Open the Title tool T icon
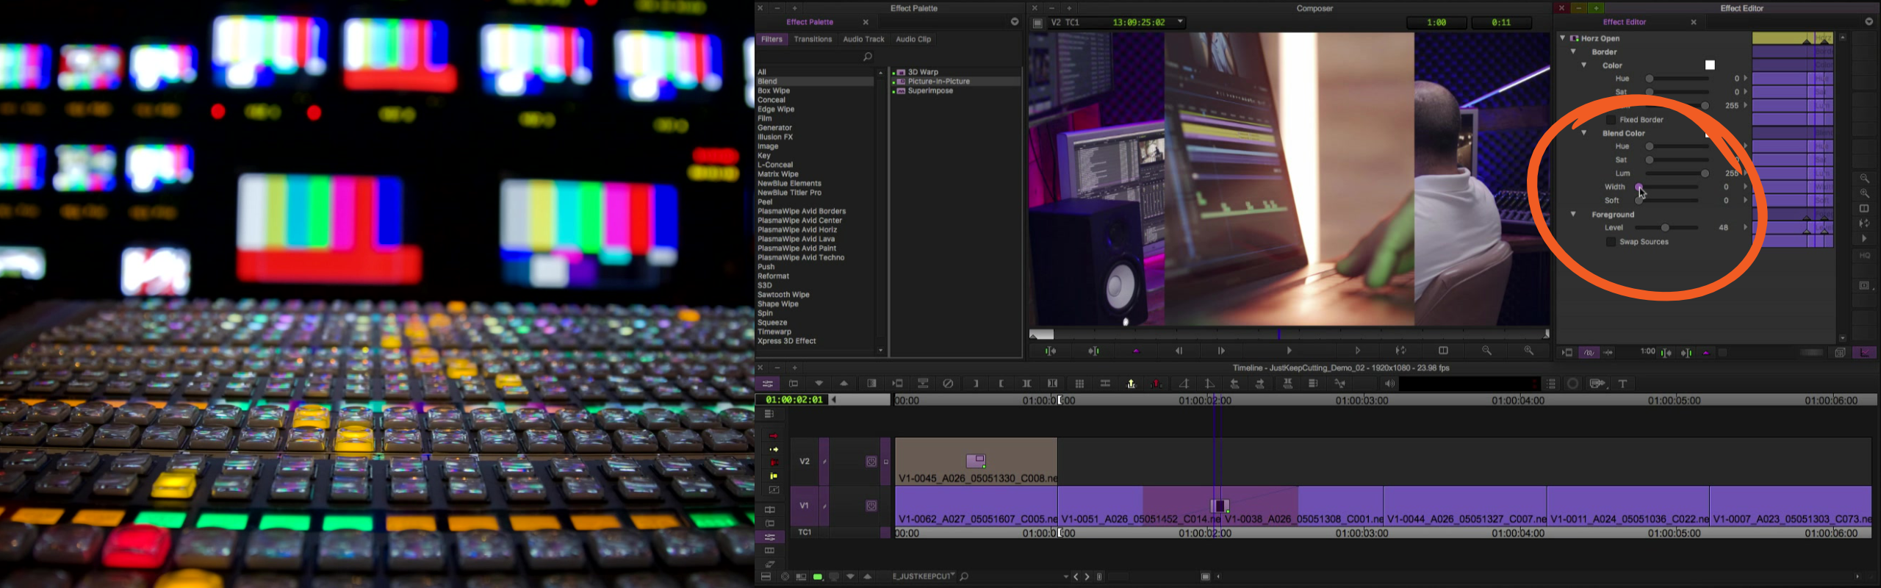The width and height of the screenshot is (1881, 588). 1623,384
